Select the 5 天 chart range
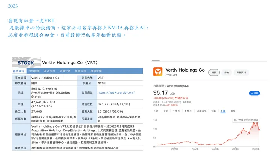Image resolution: width=277 pixels, height=160 pixels. [166, 111]
